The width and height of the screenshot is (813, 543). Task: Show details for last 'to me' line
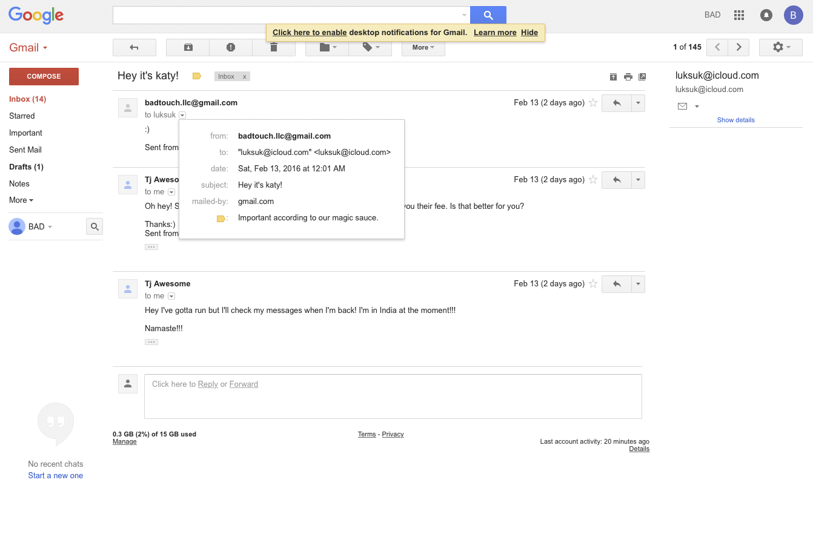pos(171,296)
